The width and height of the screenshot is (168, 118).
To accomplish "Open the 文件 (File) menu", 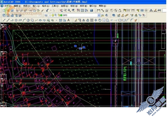I will [8, 6].
